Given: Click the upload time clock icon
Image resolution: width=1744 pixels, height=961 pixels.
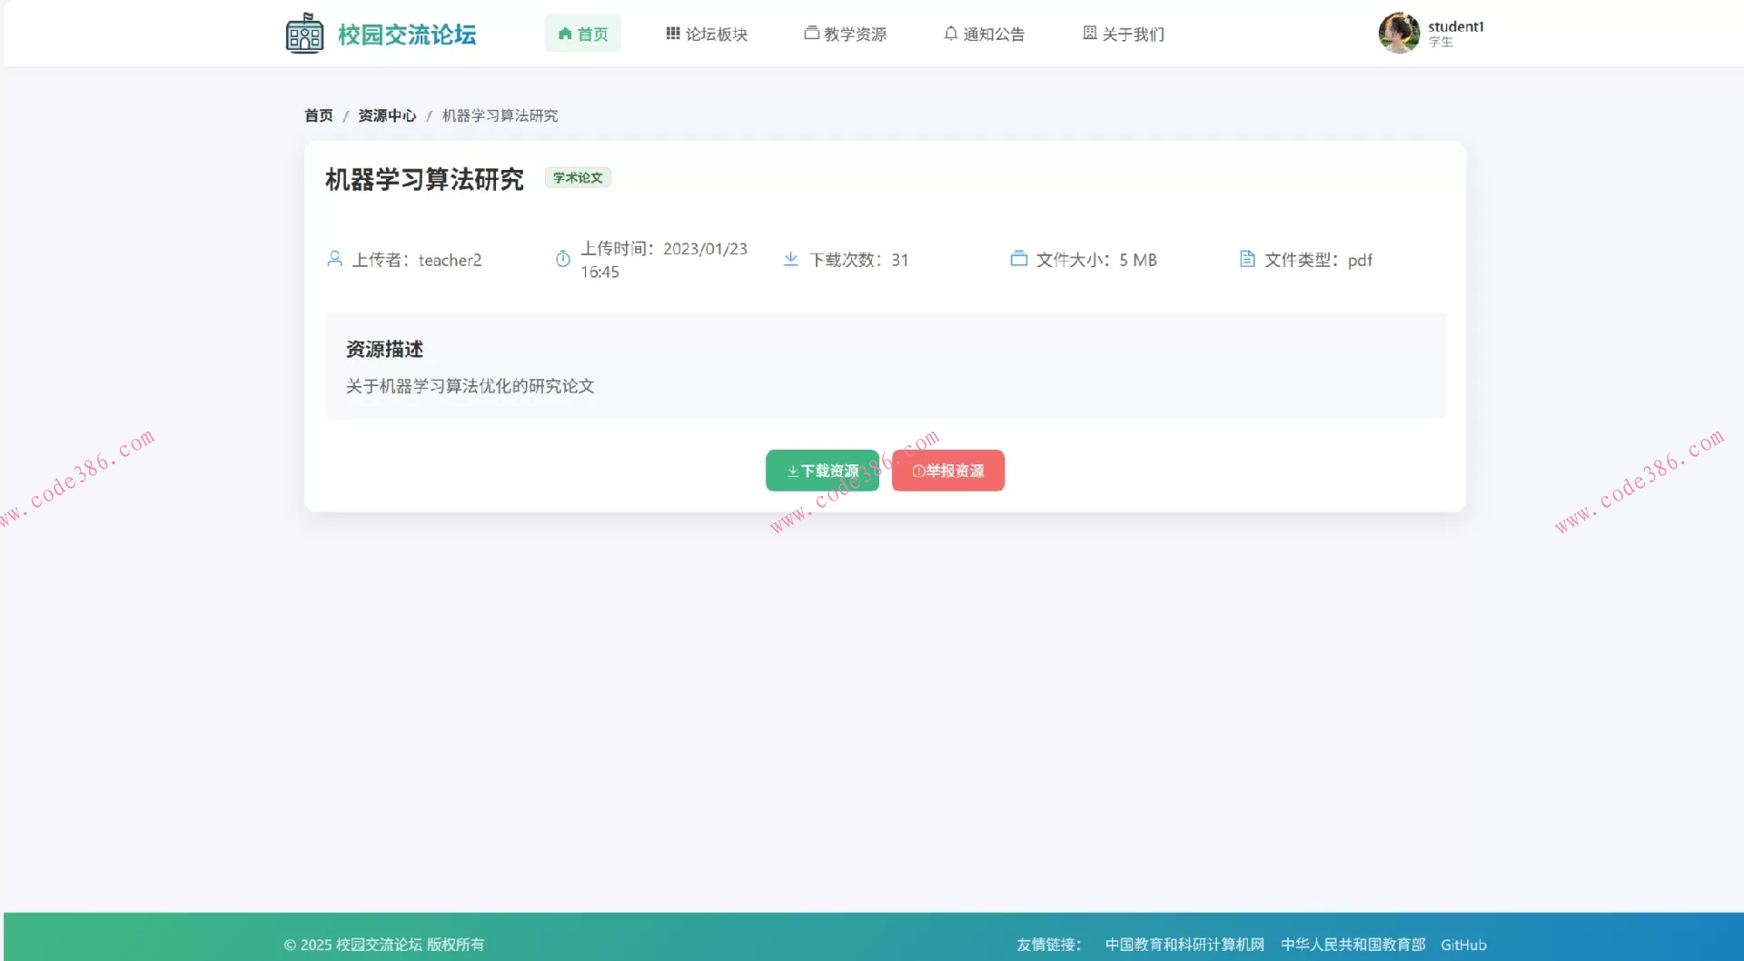Looking at the screenshot, I should point(562,259).
